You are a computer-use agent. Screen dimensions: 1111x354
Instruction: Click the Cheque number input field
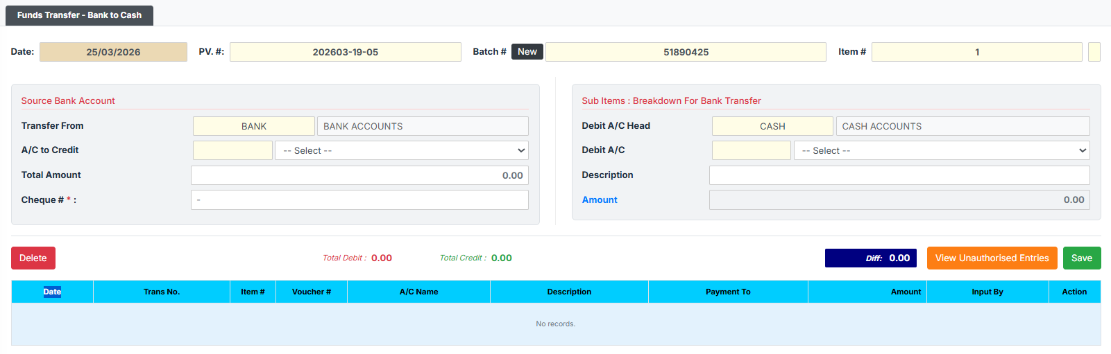click(x=359, y=200)
